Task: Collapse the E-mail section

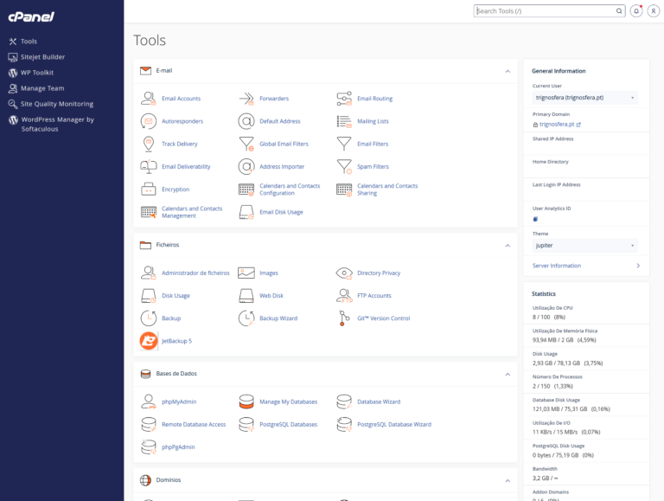Action: (508, 71)
